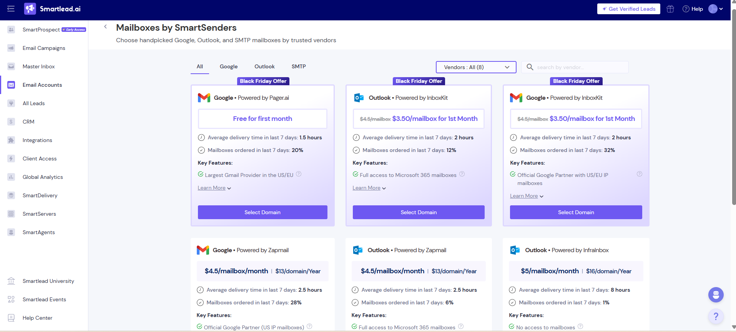
Task: Click the Smartlead University building icon
Action: 11,281
